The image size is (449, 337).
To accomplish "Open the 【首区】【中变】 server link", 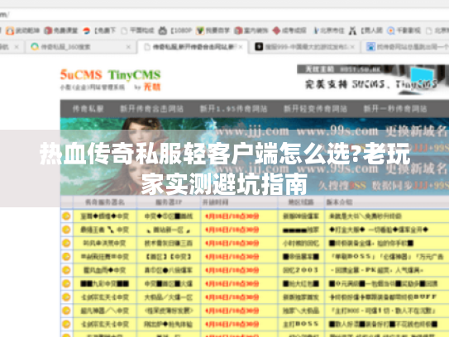I will [x=169, y=257].
